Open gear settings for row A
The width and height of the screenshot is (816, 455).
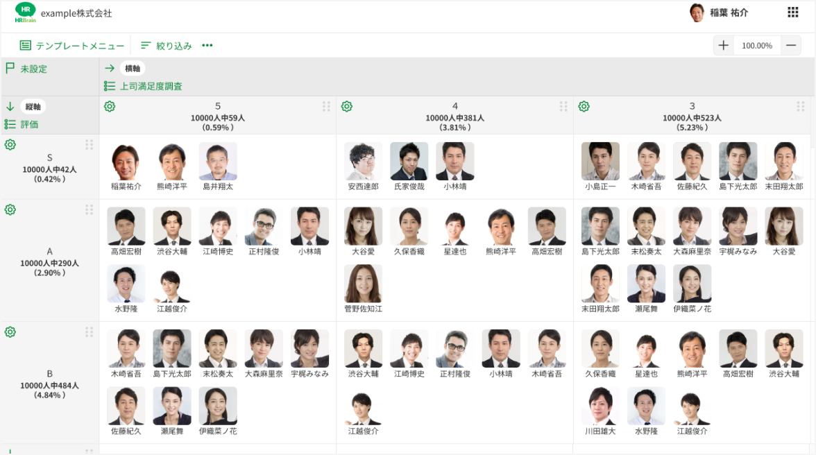[x=10, y=209]
